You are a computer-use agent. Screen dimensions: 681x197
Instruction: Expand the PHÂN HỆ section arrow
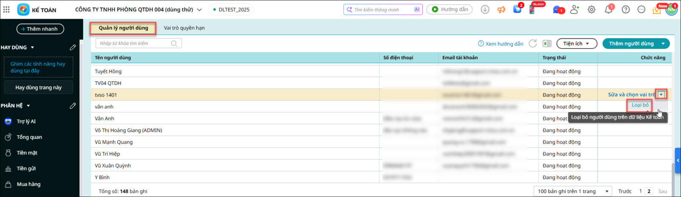[x=29, y=106]
